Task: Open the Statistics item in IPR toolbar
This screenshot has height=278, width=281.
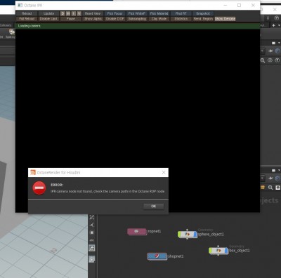Action: tap(181, 19)
